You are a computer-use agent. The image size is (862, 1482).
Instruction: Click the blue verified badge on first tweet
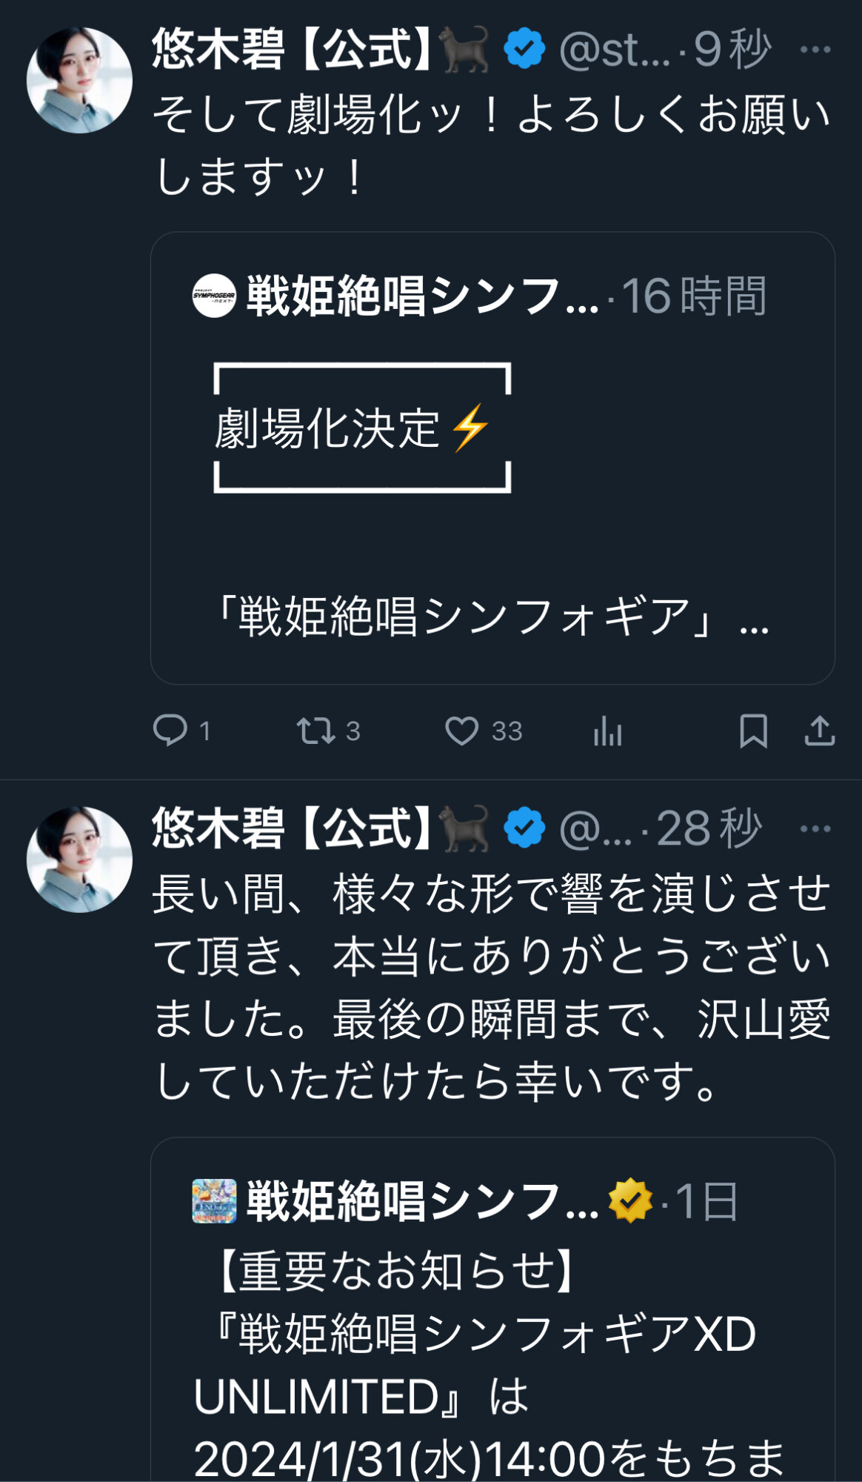(524, 50)
